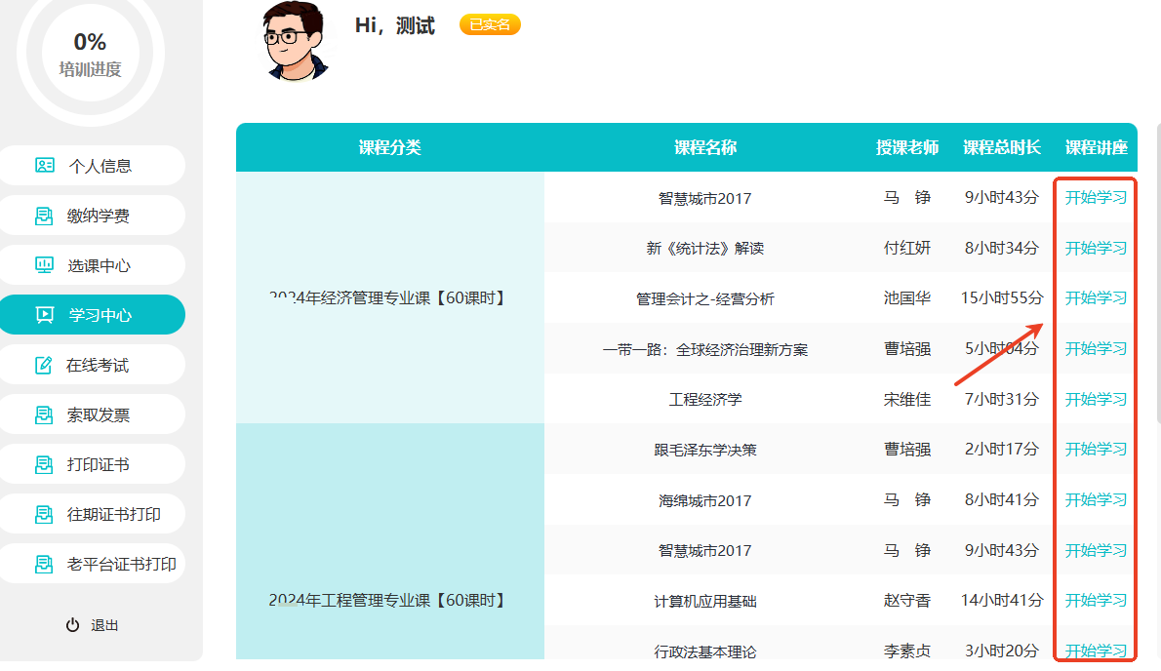This screenshot has width=1161, height=671.
Task: Click the 已实名 verified badge
Action: click(x=490, y=25)
